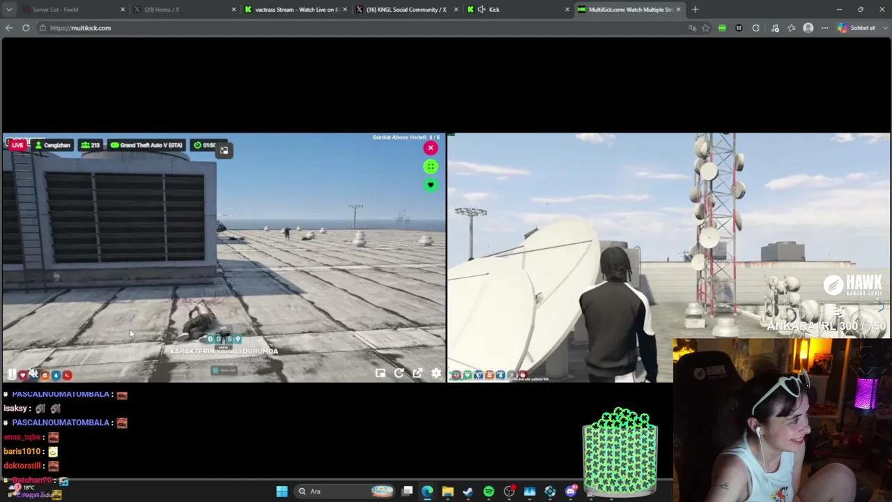The width and height of the screenshot is (892, 502).
Task: Open the Windows Start menu
Action: coord(282,492)
